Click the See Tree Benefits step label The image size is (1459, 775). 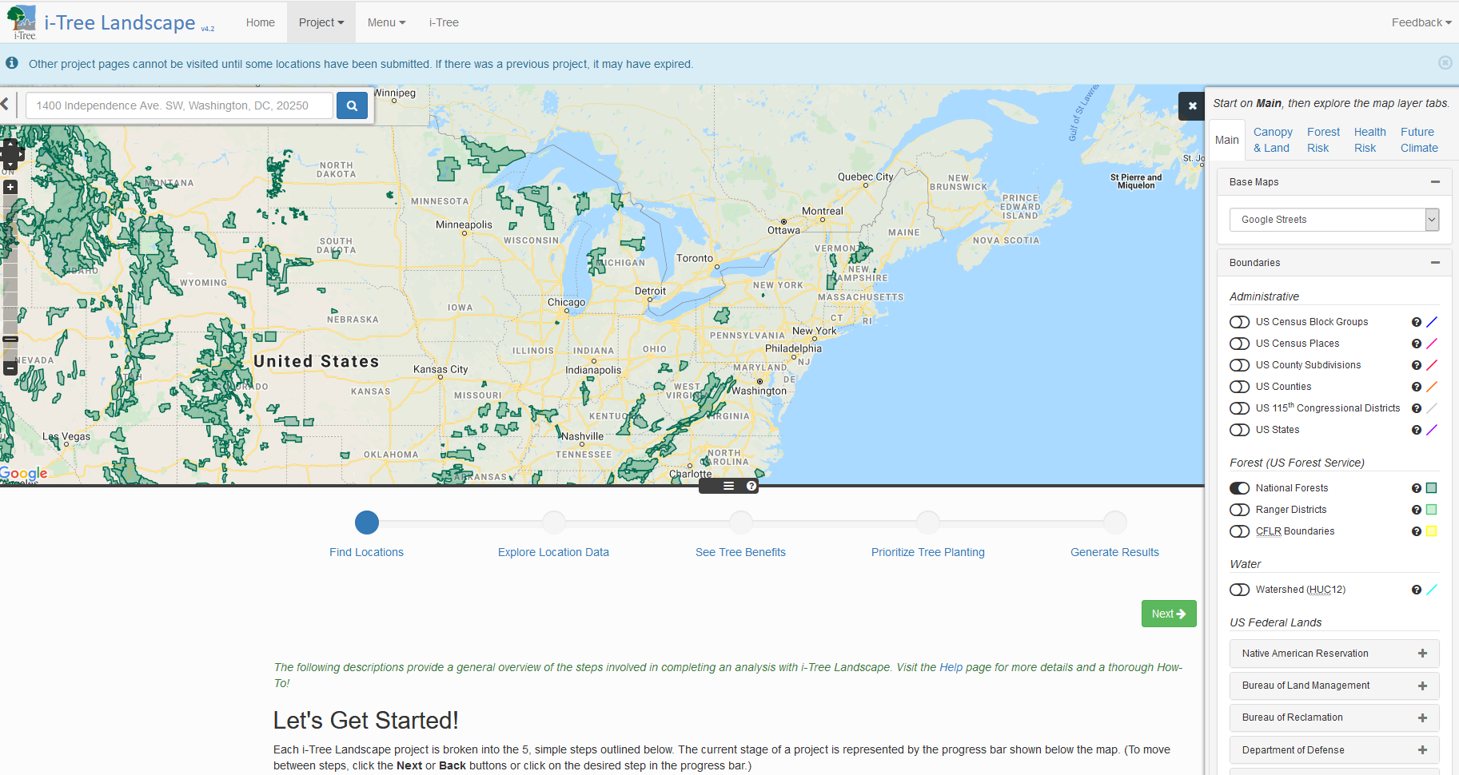(x=740, y=552)
